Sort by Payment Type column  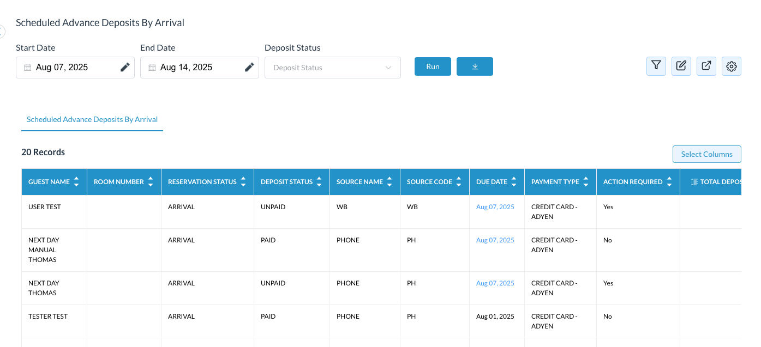[x=585, y=182]
